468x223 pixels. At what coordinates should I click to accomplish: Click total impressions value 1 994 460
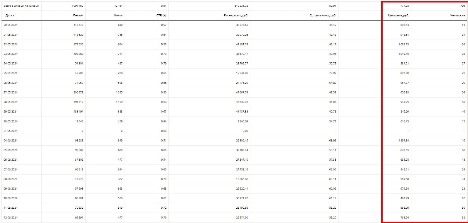click(x=78, y=6)
